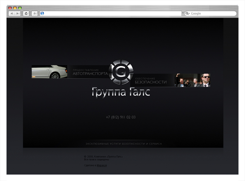Click the Группа Галс title text

tap(121, 92)
